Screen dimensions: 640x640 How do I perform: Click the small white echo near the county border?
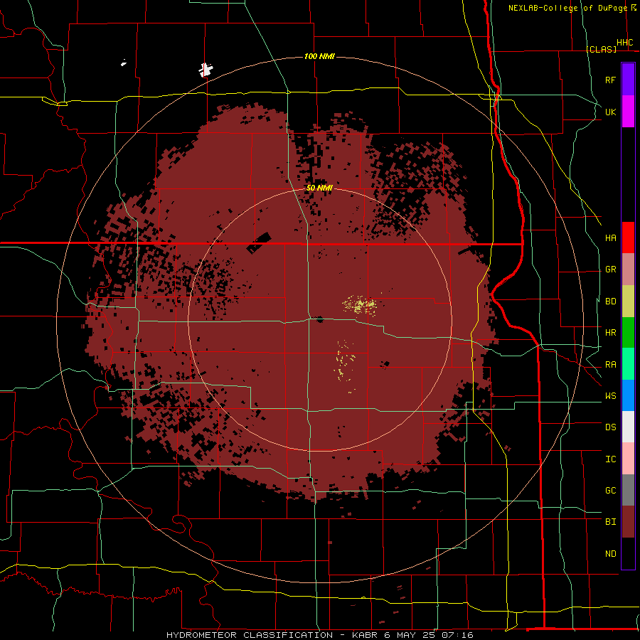click(x=124, y=63)
